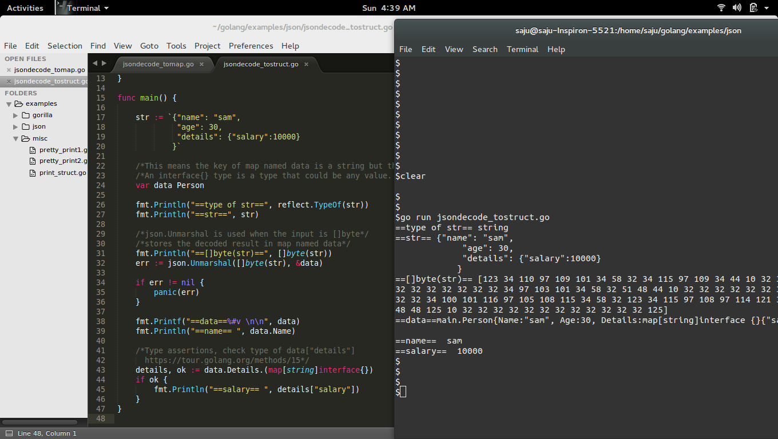Click the file icon beside print_struct.go
This screenshot has width=778, height=439.
click(x=31, y=173)
